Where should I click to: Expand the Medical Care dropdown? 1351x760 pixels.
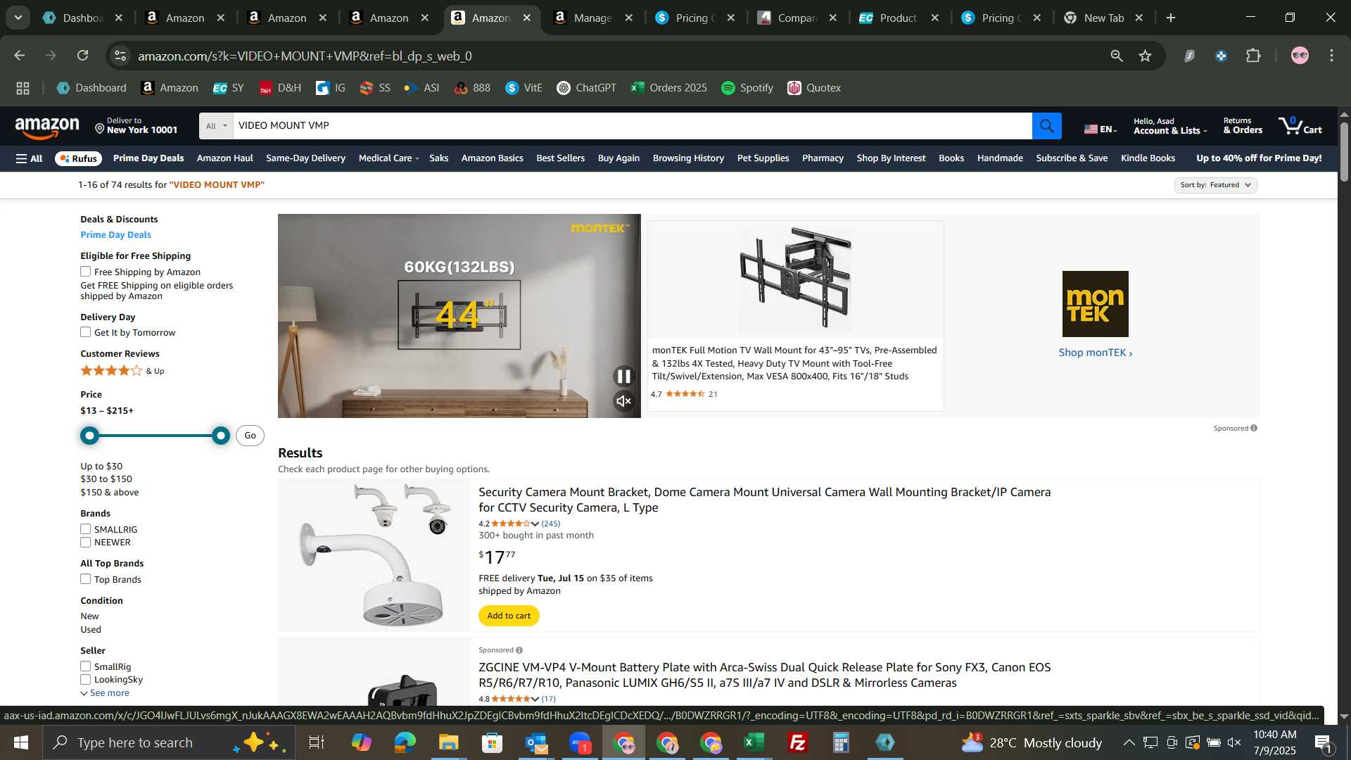[x=388, y=158]
